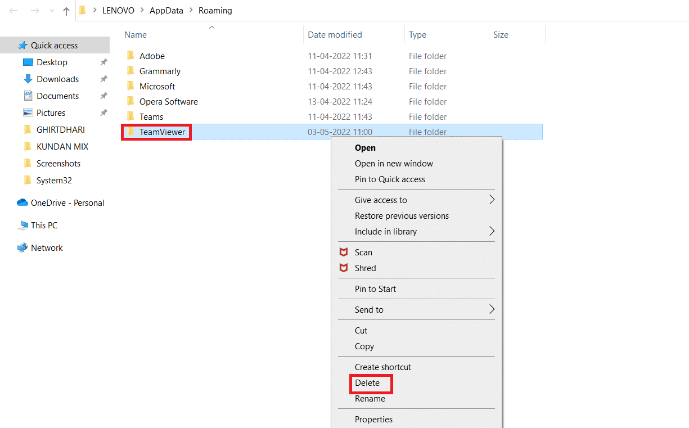
Task: Select the Teams folder row
Action: pos(150,116)
